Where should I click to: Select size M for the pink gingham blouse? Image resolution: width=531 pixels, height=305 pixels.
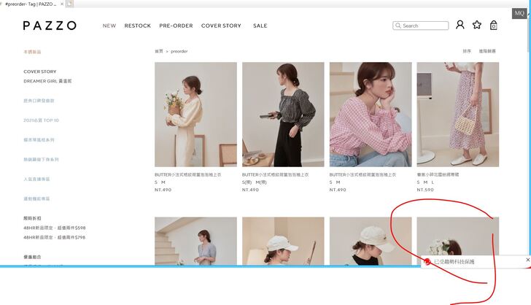338,182
